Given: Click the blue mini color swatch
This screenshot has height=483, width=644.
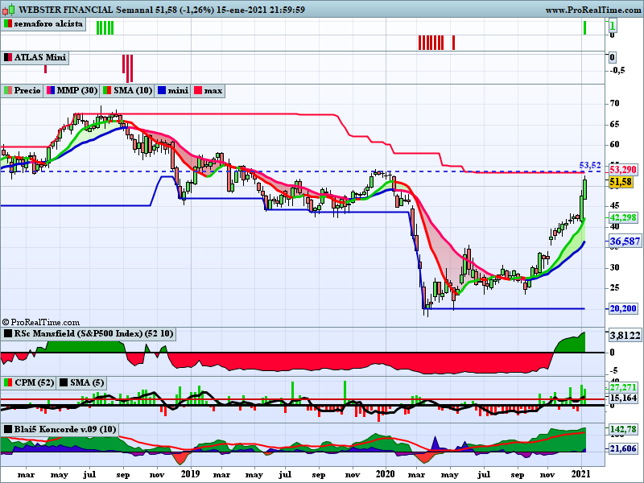Looking at the screenshot, I should [162, 90].
